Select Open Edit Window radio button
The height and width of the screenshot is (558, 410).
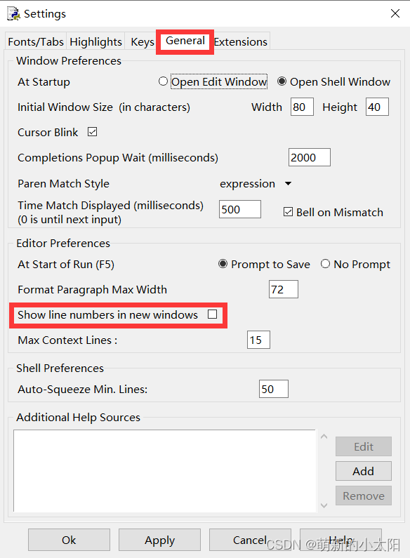point(163,81)
